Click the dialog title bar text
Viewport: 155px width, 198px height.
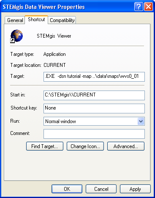point(44,7)
